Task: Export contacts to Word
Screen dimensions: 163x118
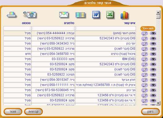Action: pyautogui.click(x=96, y=15)
